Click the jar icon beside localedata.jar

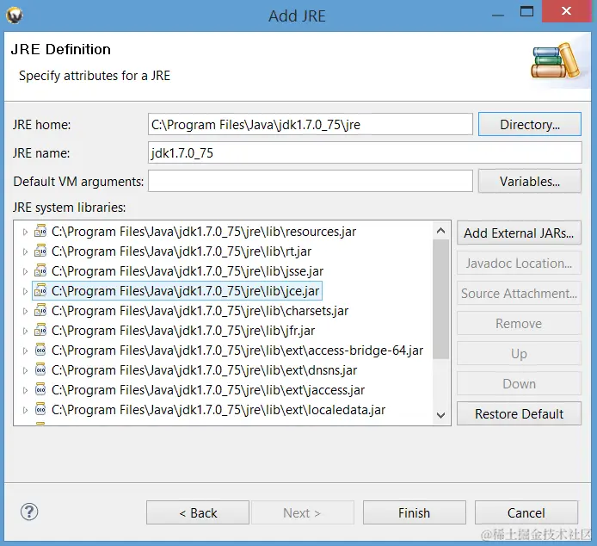(x=40, y=410)
